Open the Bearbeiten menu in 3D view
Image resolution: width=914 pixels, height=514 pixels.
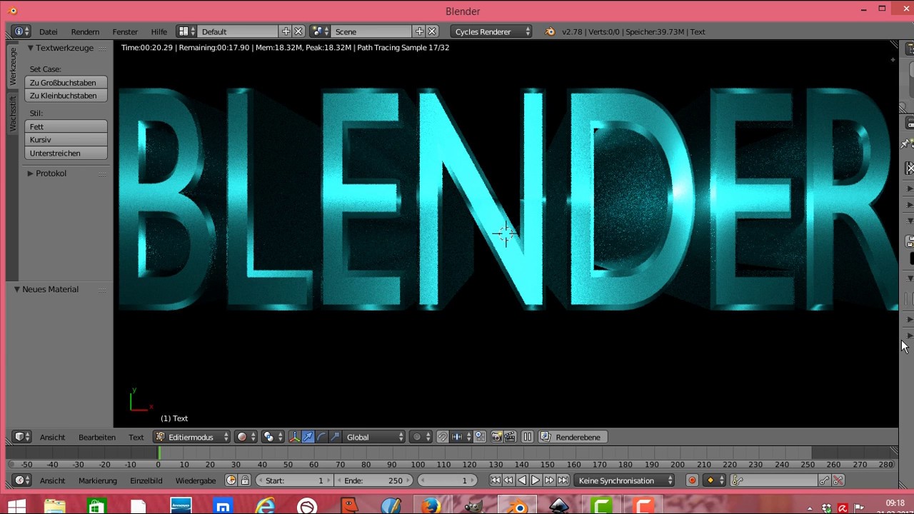click(x=97, y=437)
